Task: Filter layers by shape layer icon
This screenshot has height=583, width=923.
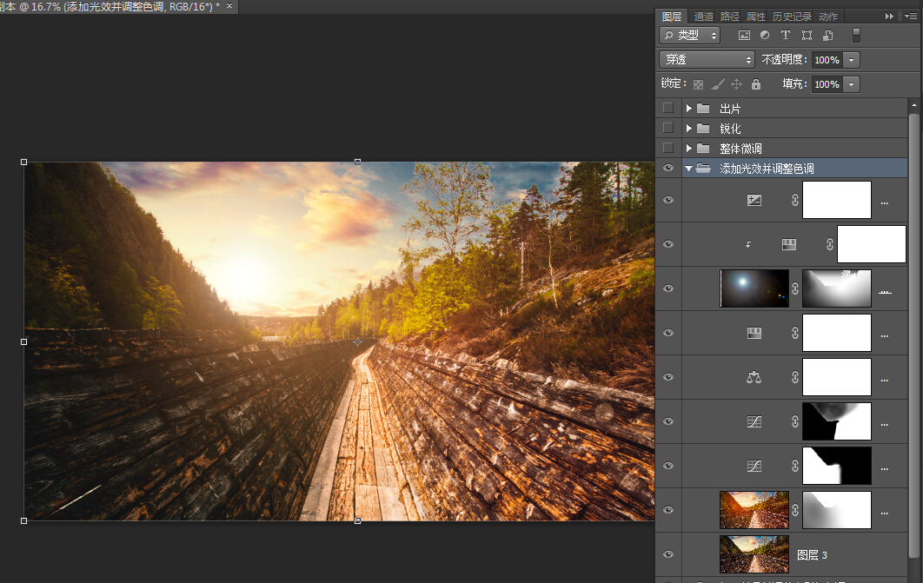Action: [x=807, y=36]
